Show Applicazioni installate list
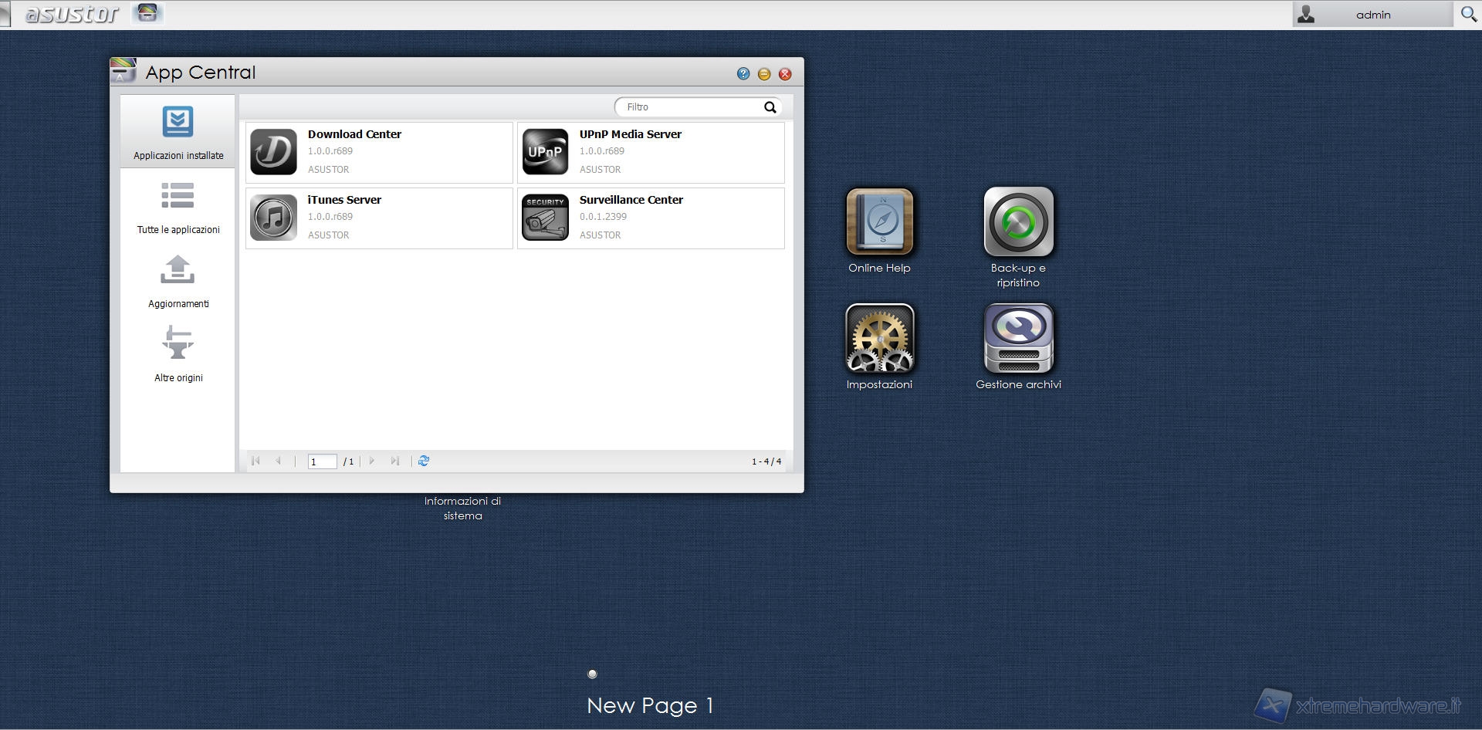Viewport: 1482px width, 730px height. [x=178, y=133]
